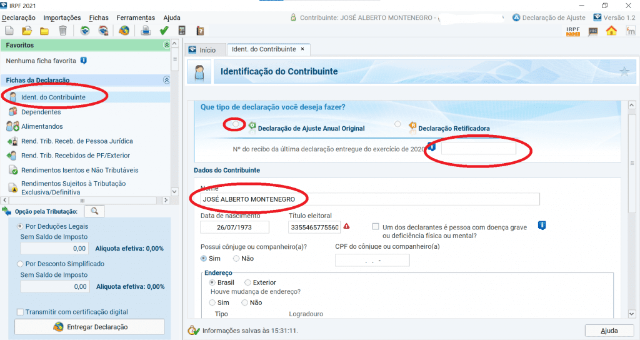Switch to the Início tab
The image size is (640, 340).
click(205, 50)
